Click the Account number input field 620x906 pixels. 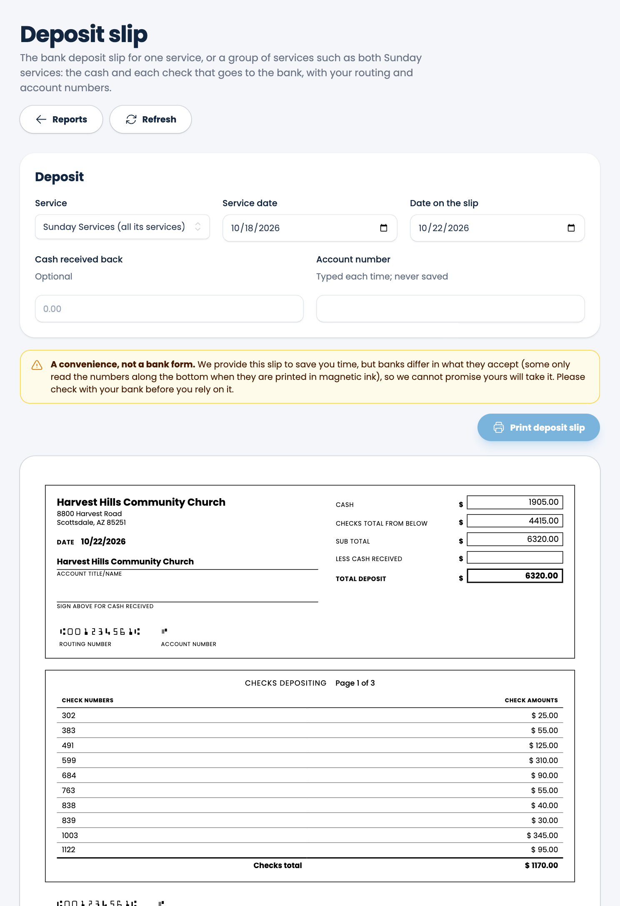click(450, 309)
